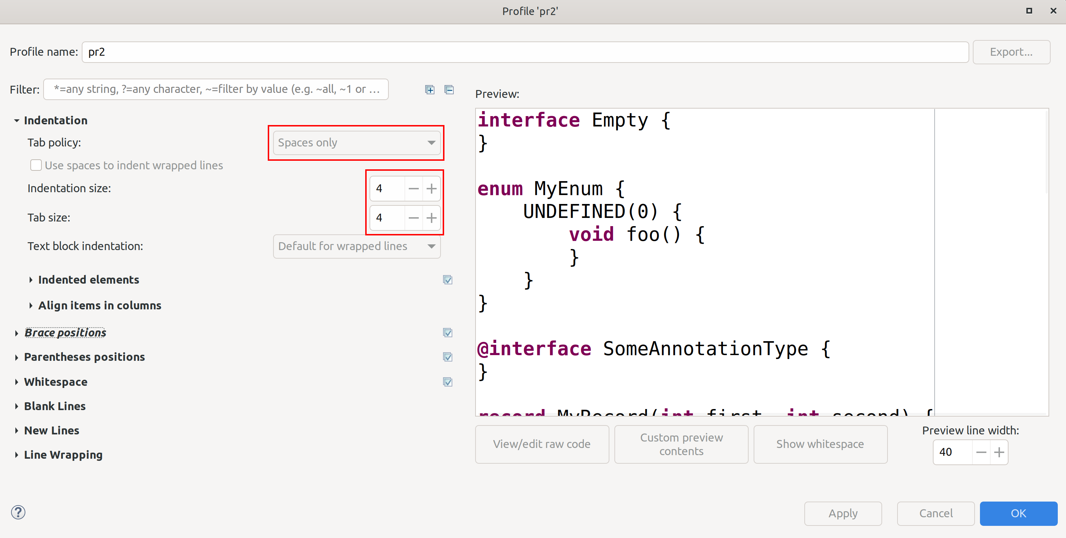Click the expand all sections icon
The width and height of the screenshot is (1066, 538).
pos(429,89)
